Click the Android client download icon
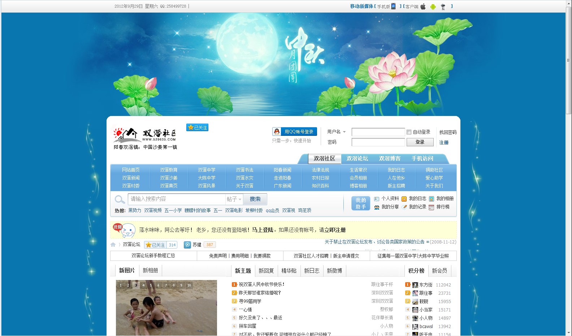The width and height of the screenshot is (572, 336). (433, 7)
